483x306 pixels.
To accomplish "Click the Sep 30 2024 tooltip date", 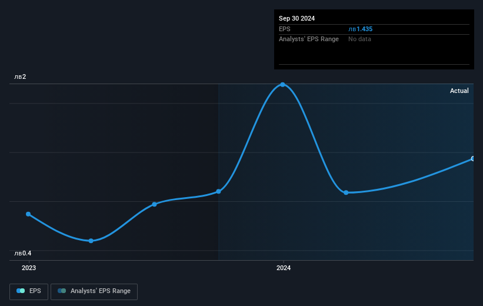I will 297,18.
